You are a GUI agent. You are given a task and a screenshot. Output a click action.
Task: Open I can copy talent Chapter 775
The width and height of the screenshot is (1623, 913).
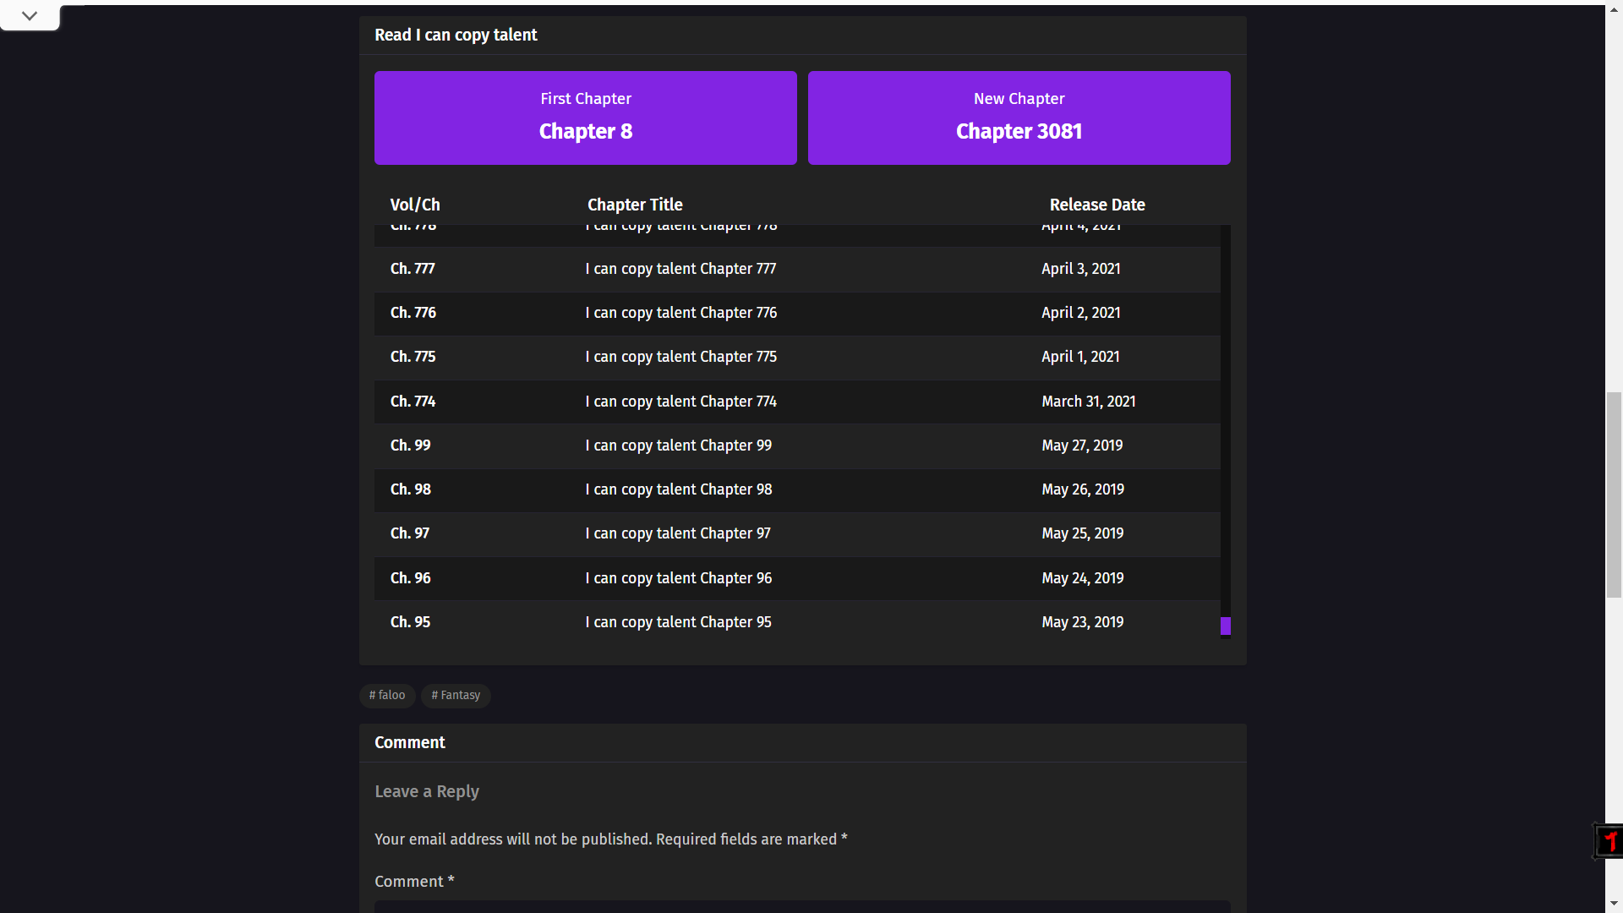point(680,357)
